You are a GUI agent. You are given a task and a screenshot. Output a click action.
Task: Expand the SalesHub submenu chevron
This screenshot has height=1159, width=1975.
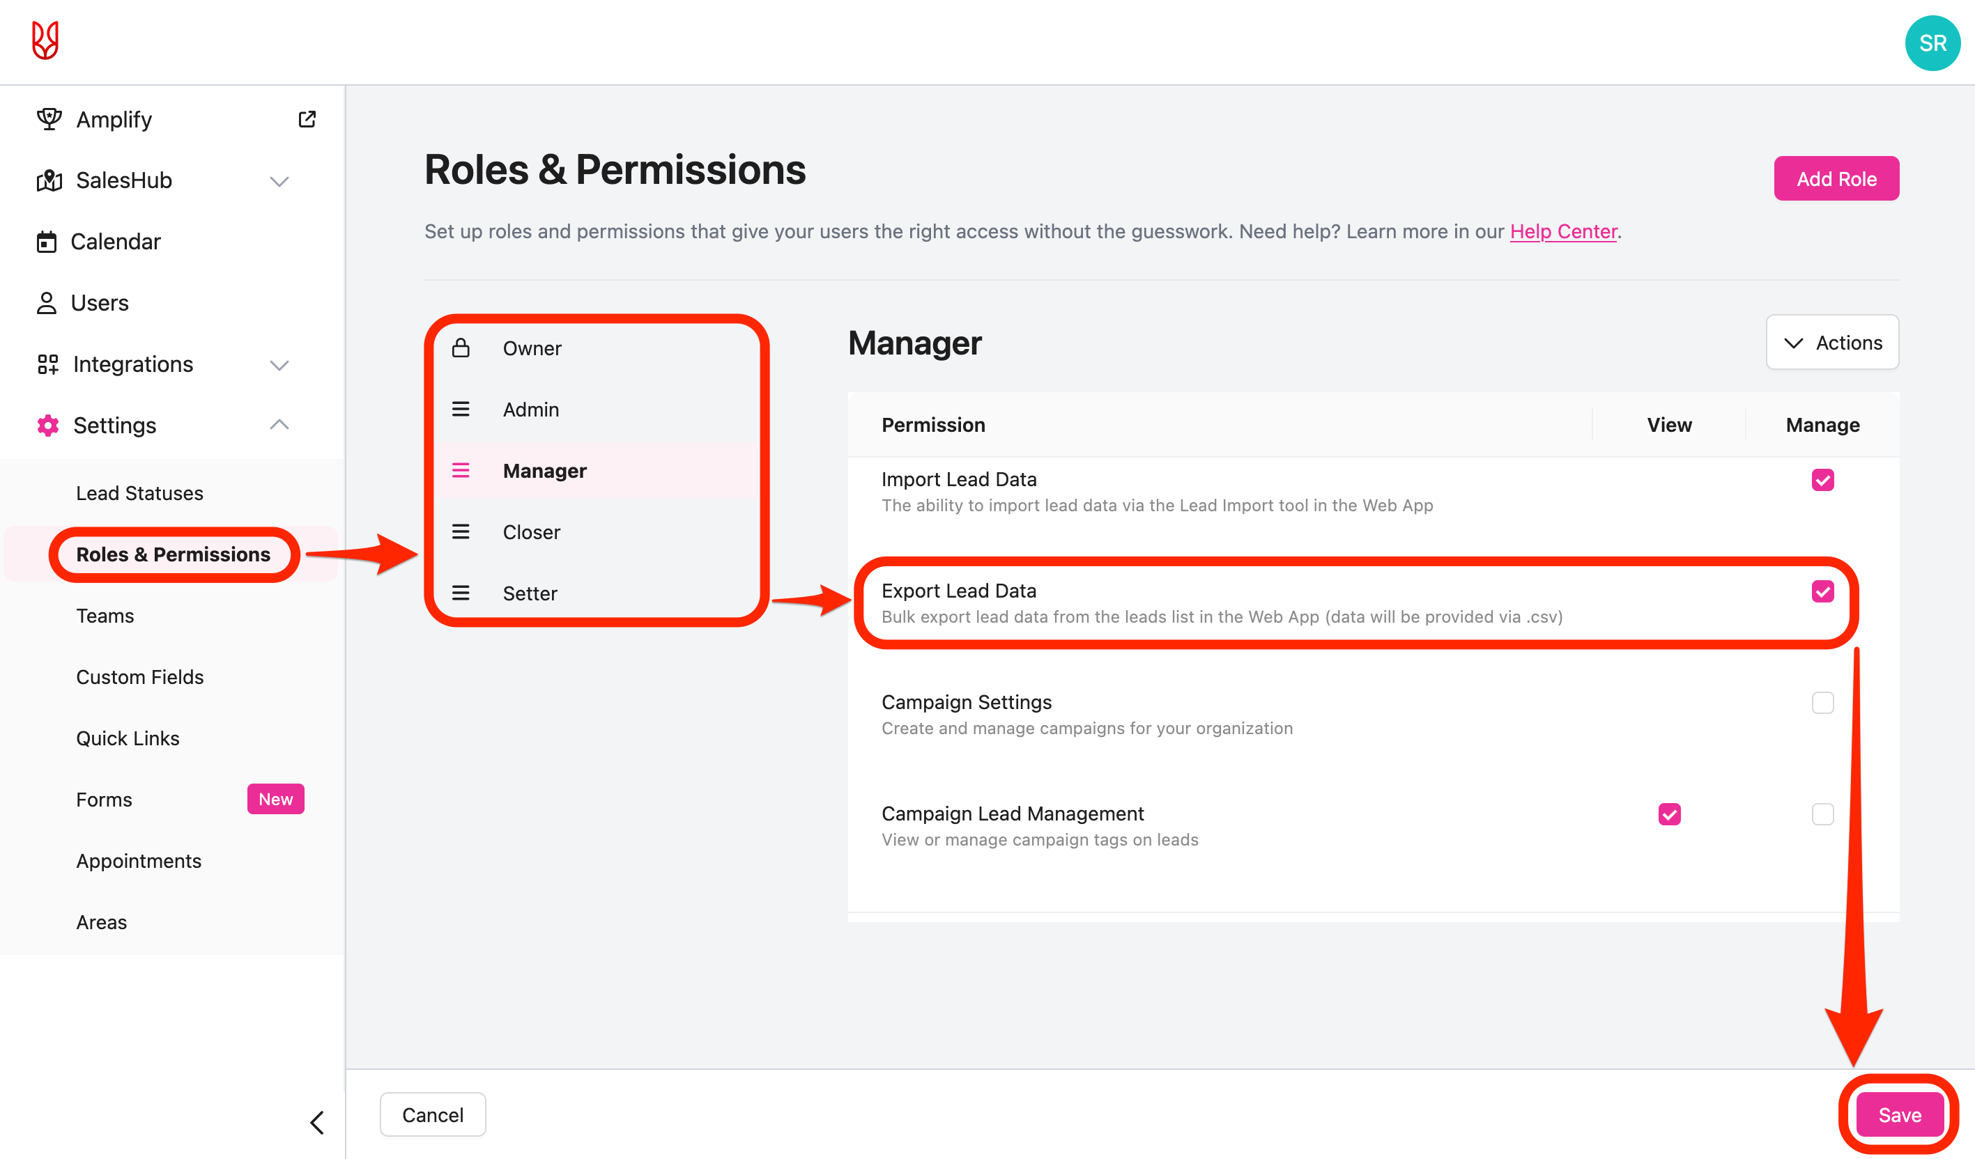pyautogui.click(x=279, y=182)
